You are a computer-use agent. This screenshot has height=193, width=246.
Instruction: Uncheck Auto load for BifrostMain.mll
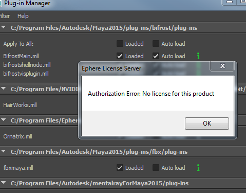156,56
